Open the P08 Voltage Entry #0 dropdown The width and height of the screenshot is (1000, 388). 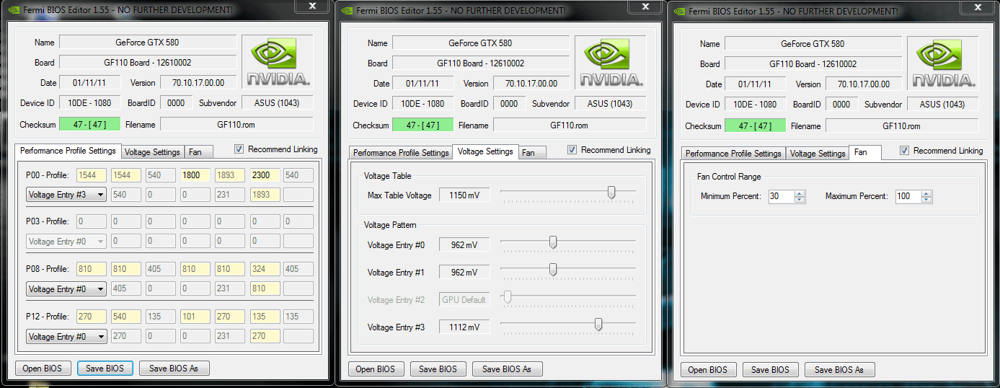(x=66, y=288)
